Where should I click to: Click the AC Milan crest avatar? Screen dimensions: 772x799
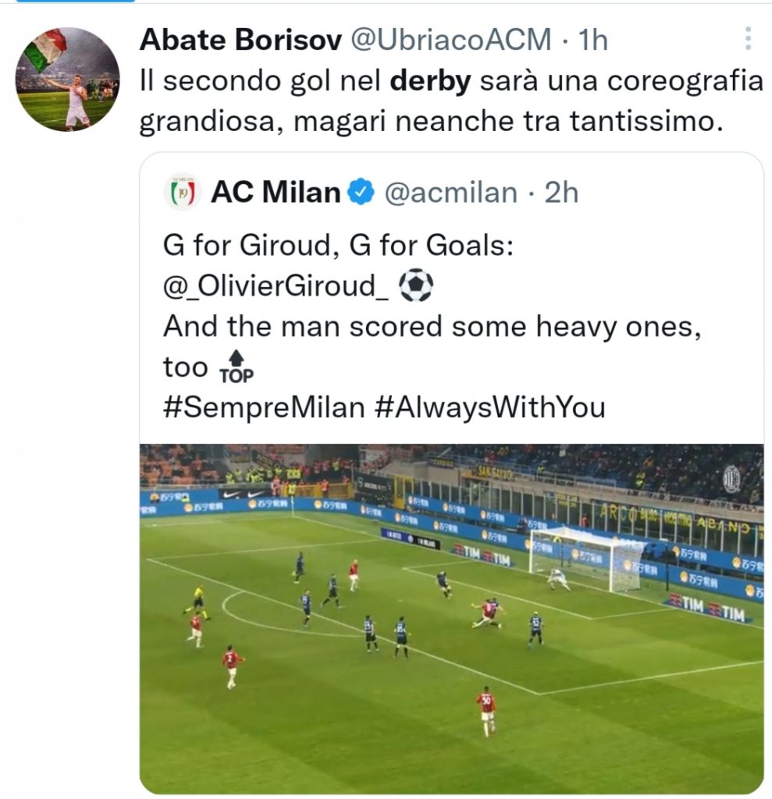[183, 192]
